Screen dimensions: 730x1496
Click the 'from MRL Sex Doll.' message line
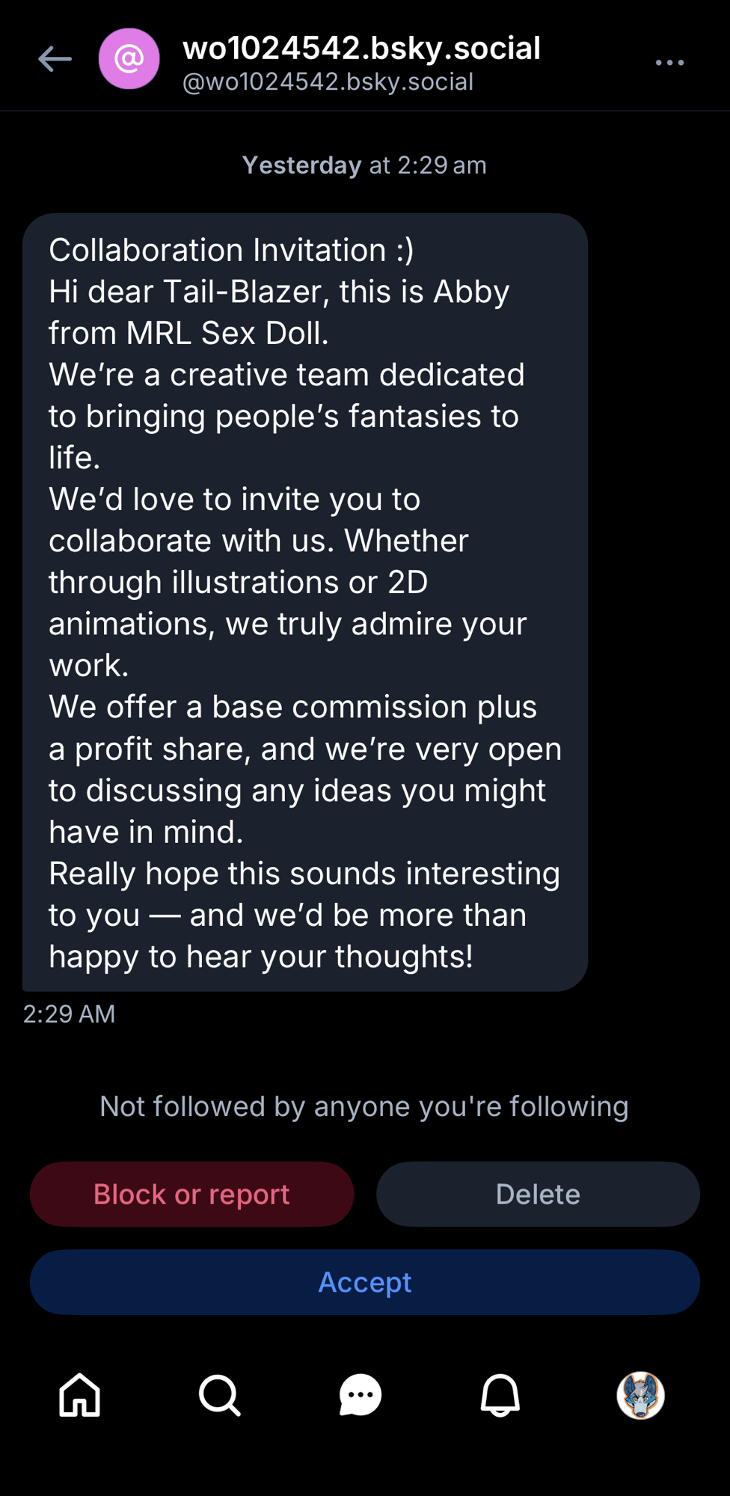click(188, 333)
